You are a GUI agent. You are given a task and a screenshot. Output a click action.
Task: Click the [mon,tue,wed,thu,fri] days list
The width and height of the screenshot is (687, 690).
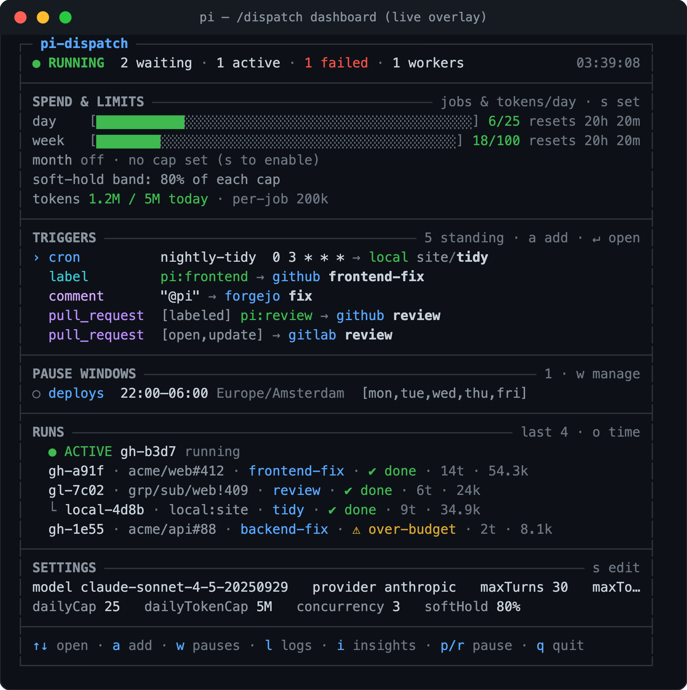[x=444, y=393]
